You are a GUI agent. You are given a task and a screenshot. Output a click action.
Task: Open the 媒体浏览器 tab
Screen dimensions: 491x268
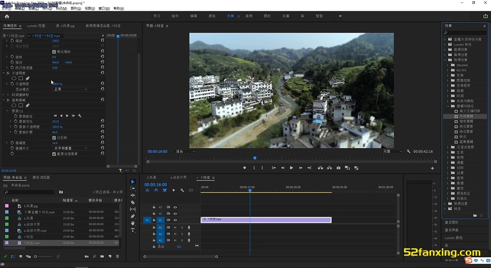point(41,177)
